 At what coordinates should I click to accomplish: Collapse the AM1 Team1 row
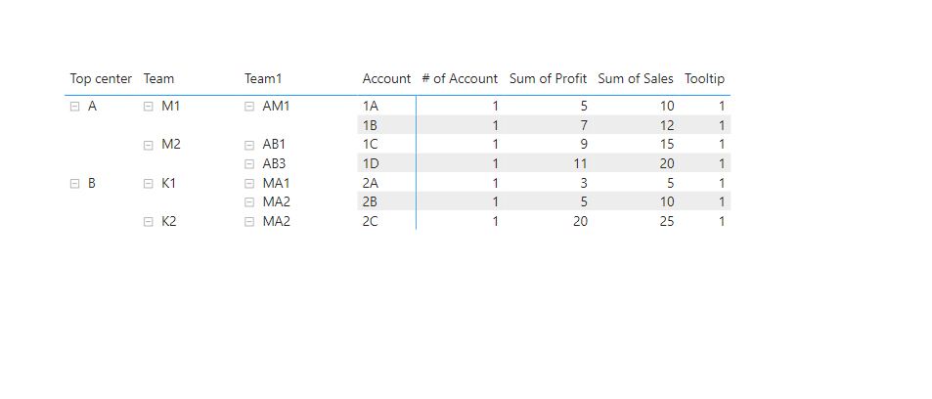249,107
